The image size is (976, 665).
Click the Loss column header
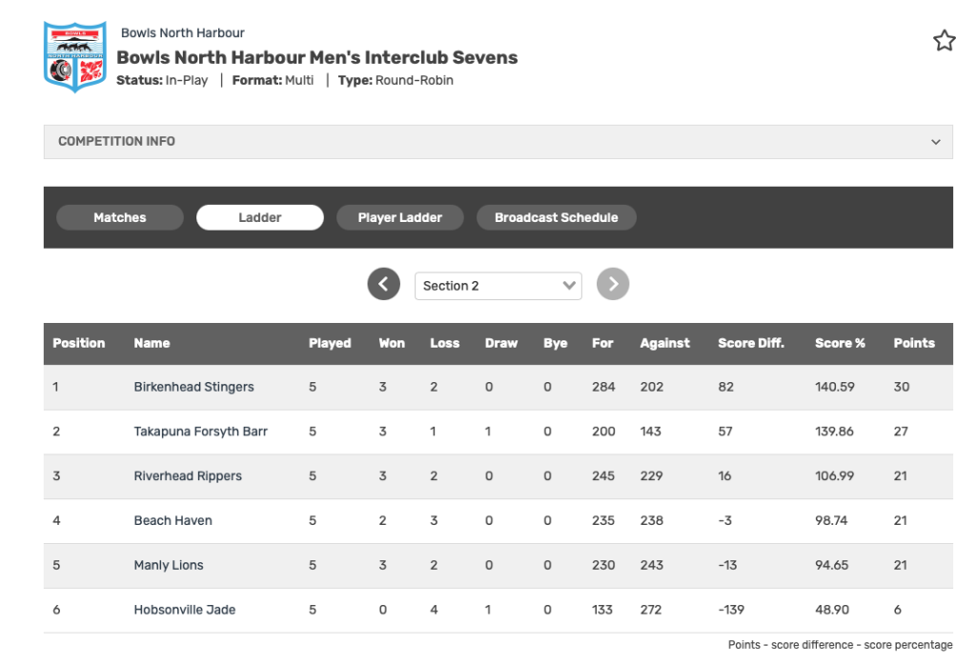[x=444, y=343]
